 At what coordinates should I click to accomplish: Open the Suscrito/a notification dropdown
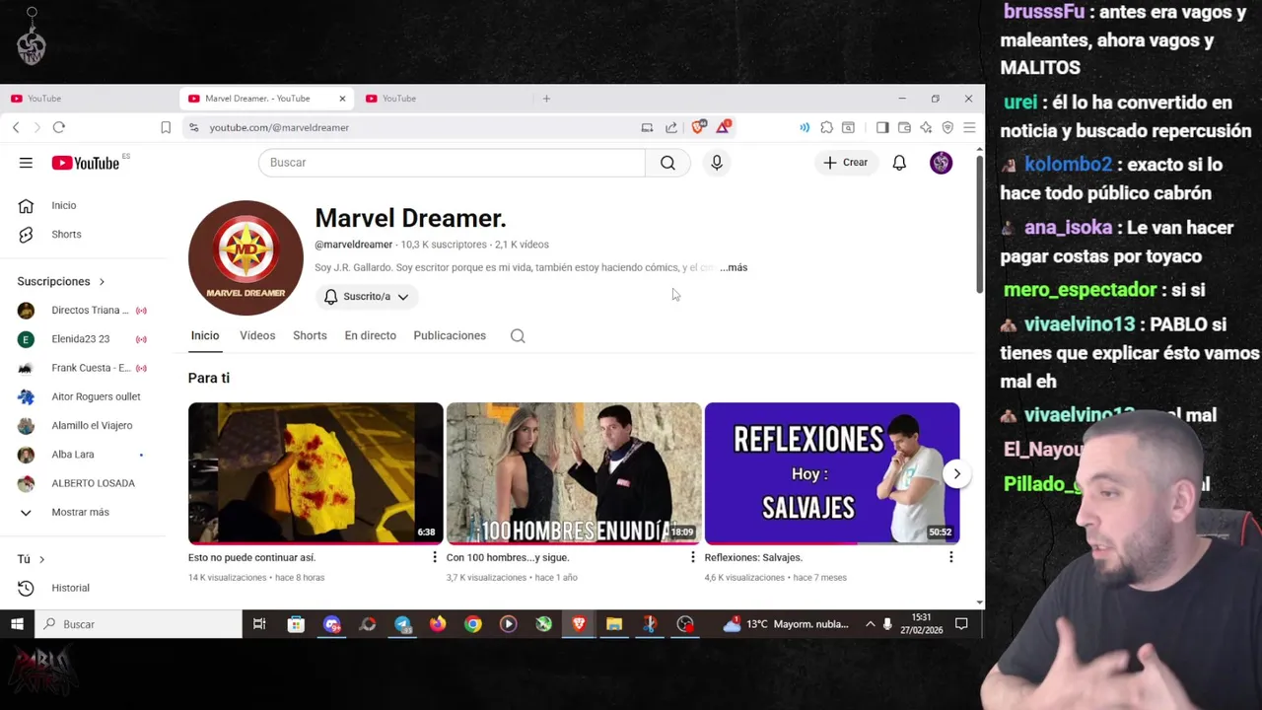point(367,297)
